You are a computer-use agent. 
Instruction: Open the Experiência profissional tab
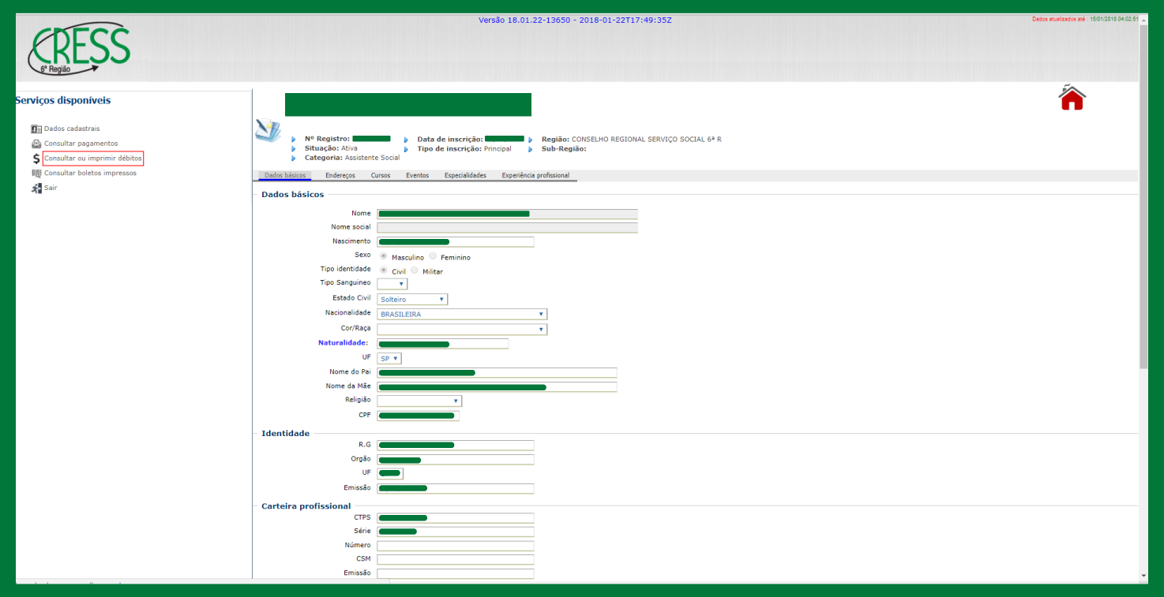535,175
